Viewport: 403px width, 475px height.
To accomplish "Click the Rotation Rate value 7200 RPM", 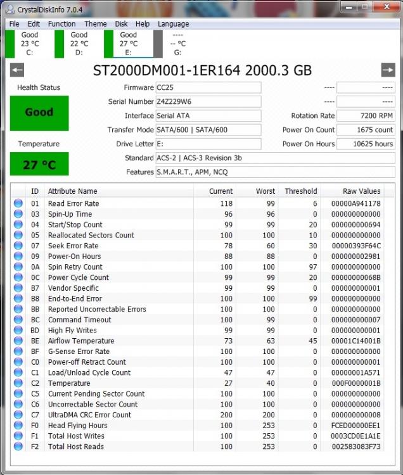I will pos(366,116).
